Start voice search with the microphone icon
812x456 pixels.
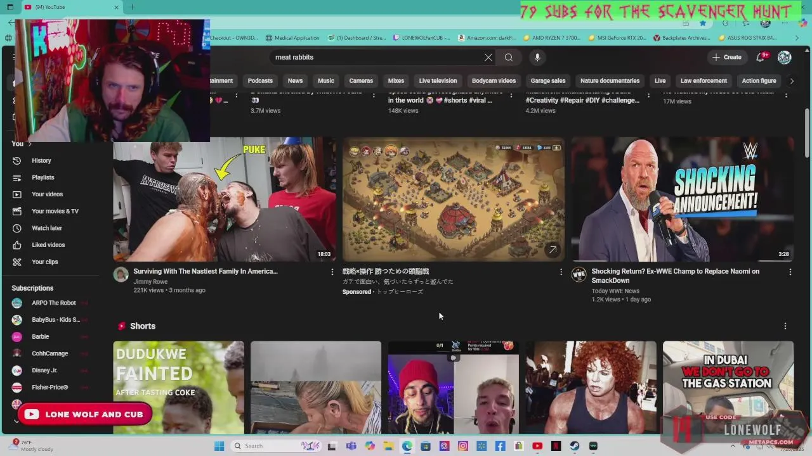pyautogui.click(x=537, y=57)
